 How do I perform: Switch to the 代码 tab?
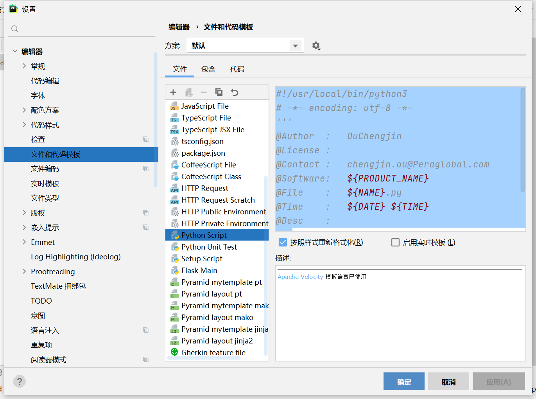tap(237, 69)
